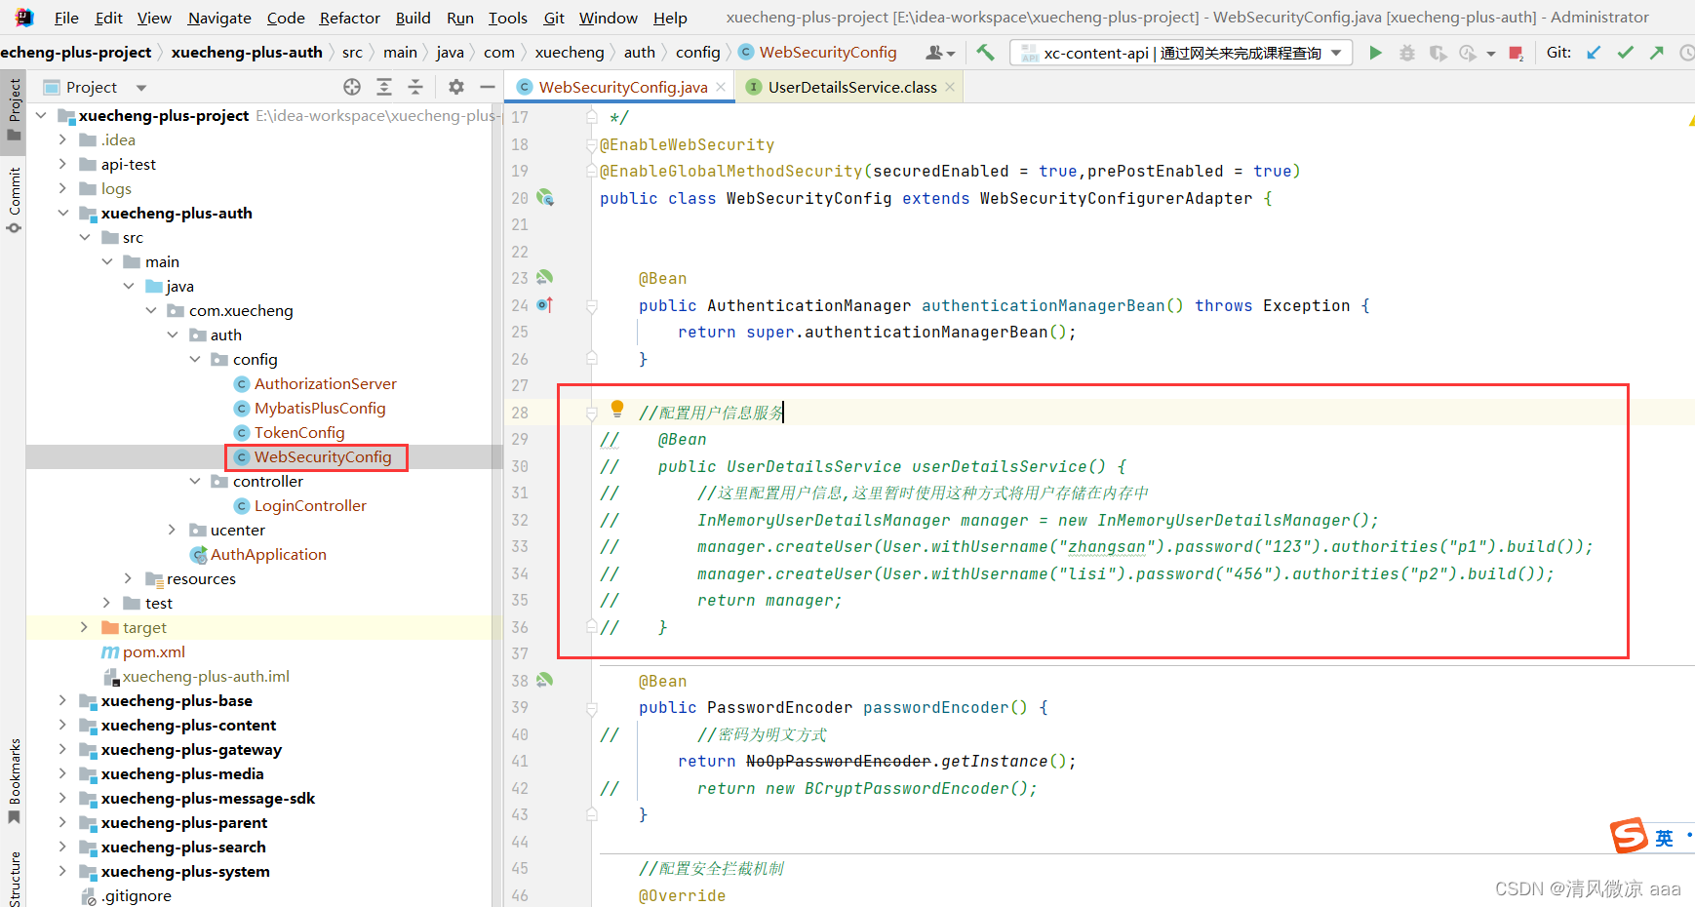Click class gutter icon on line 20
Image resolution: width=1695 pixels, height=907 pixels.
click(545, 198)
